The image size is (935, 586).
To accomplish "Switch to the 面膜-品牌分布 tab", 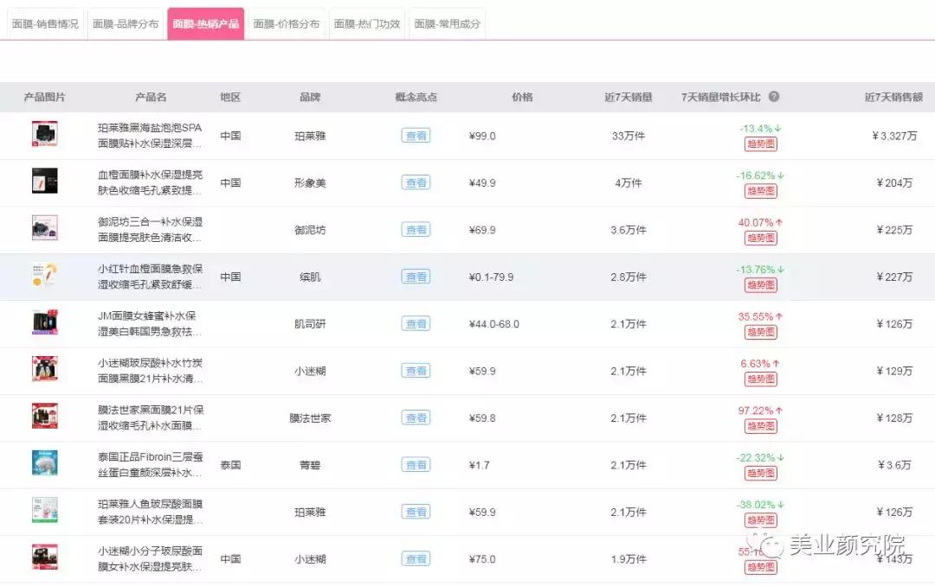I will tap(126, 23).
